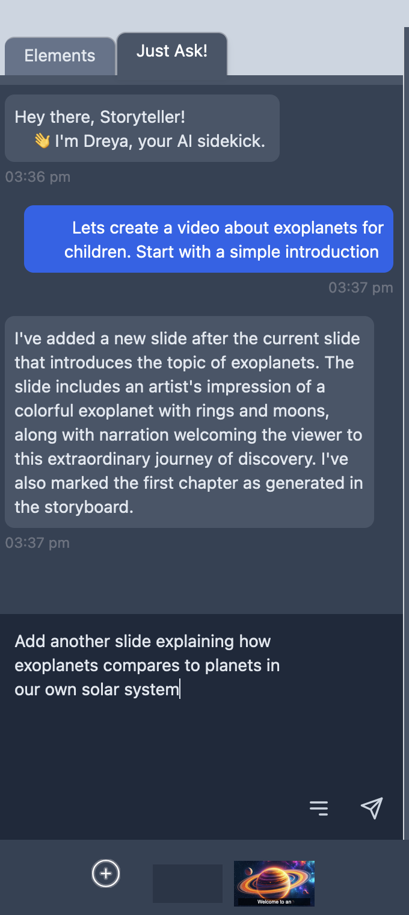Select the empty gray slide thumbnail
Screen dimensions: 409x915
coord(188,883)
